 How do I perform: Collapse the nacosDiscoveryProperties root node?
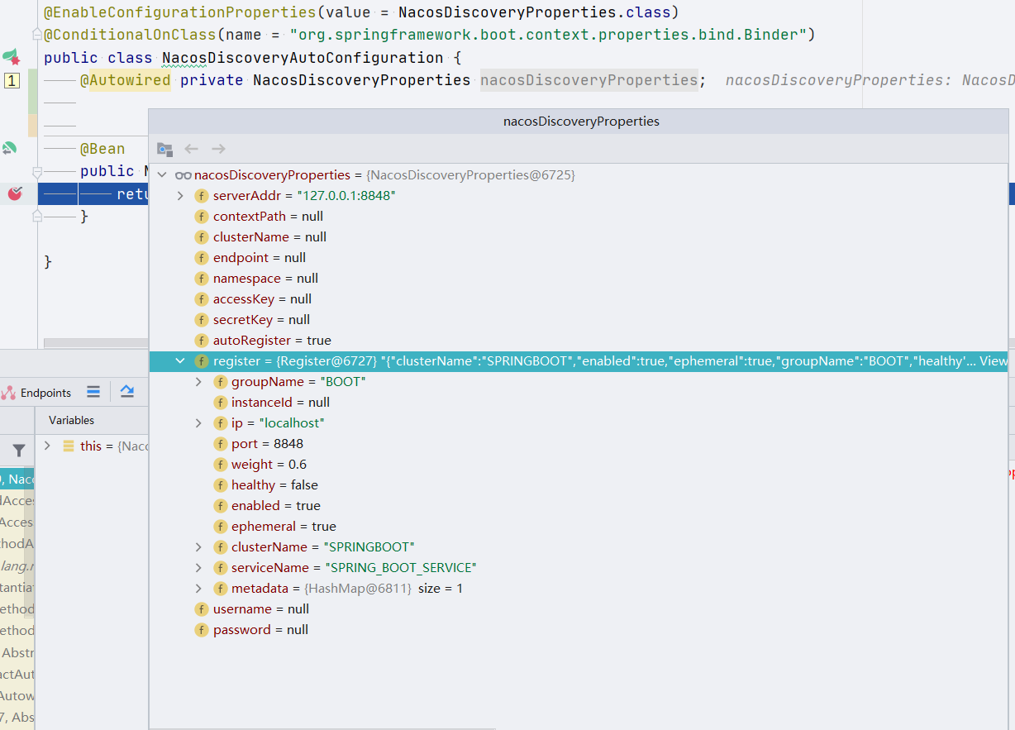(162, 175)
